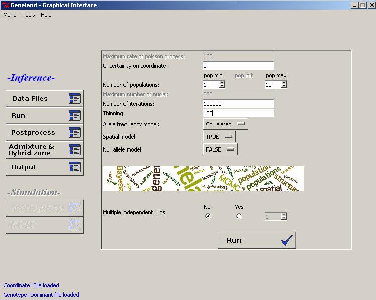This screenshot has height=300, width=376.
Task: Click the Thinning input field
Action: [x=238, y=113]
